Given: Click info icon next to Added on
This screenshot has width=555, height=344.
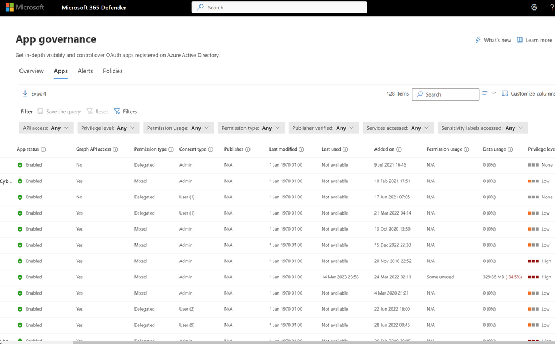Looking at the screenshot, I should [399, 149].
